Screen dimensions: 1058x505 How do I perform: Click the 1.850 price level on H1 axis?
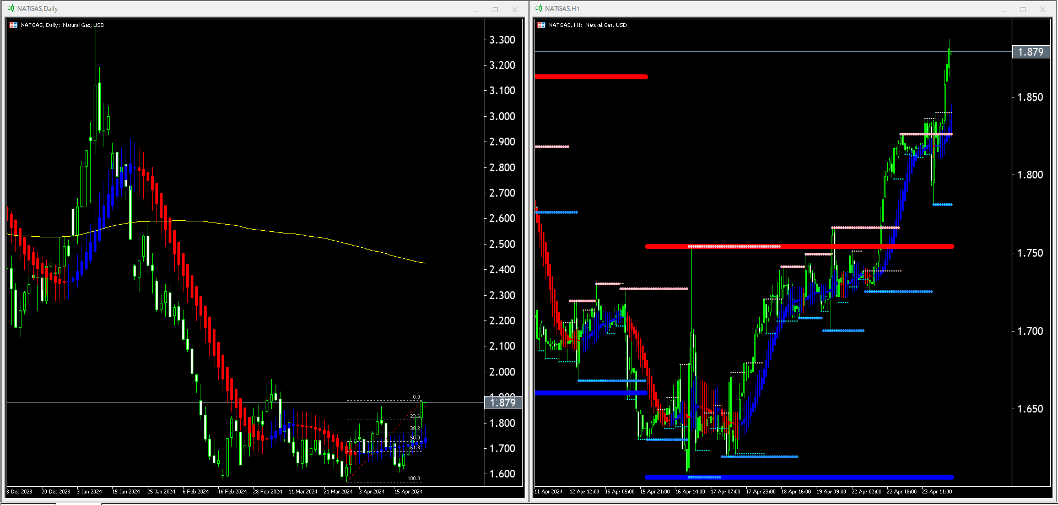click(x=1030, y=97)
